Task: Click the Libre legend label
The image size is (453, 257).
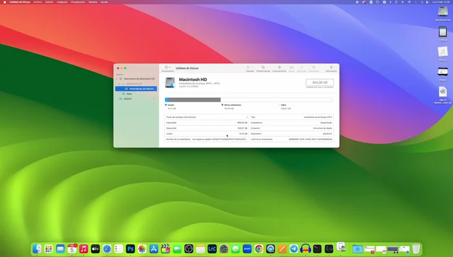Action: point(283,105)
